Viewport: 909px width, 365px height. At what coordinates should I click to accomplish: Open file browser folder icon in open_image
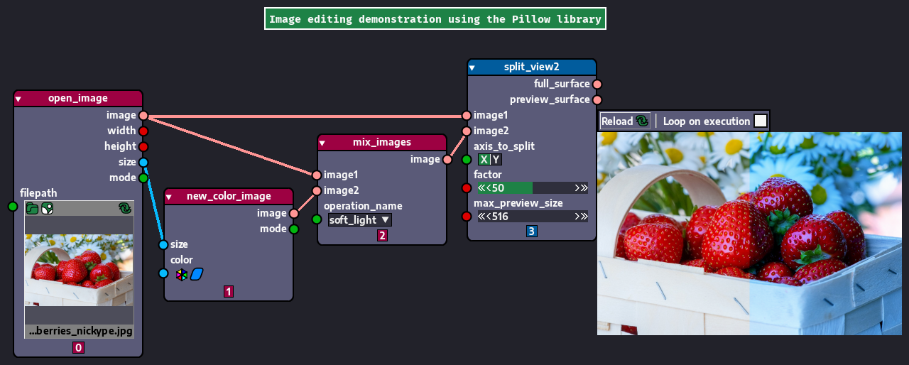click(x=32, y=208)
